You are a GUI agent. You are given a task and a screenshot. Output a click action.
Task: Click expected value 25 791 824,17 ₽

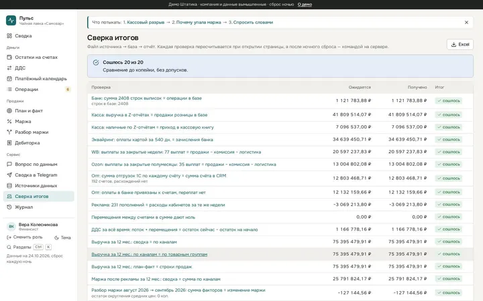(x=352, y=279)
